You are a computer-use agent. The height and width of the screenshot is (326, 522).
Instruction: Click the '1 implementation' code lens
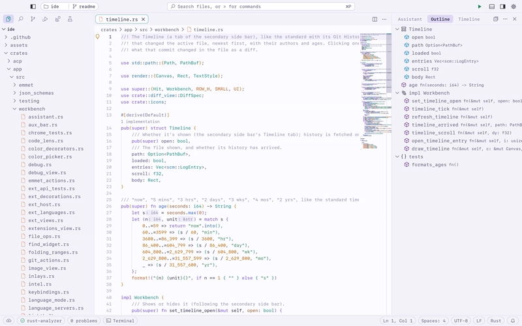tap(140, 121)
